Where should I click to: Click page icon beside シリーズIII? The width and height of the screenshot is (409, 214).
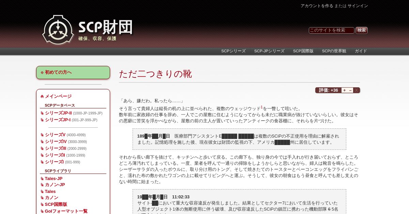pyautogui.click(x=42, y=148)
